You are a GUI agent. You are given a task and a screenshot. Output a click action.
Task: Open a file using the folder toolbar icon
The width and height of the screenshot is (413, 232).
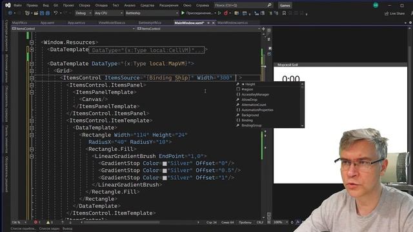pos(36,13)
